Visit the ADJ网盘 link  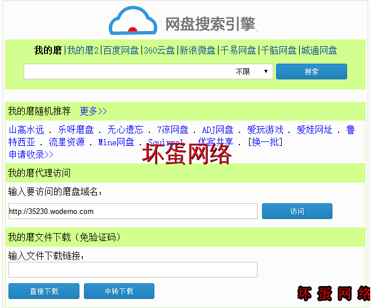click(x=217, y=130)
